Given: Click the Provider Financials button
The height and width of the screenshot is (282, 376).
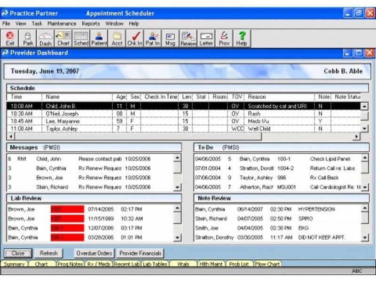Looking at the screenshot, I should (x=140, y=253).
